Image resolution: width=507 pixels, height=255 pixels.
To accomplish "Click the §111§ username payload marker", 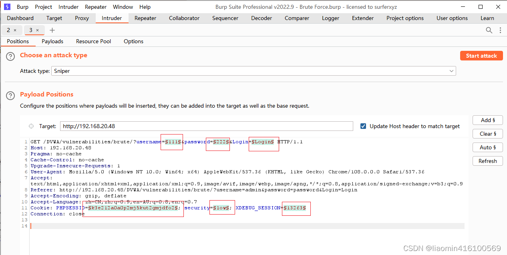I will pos(173,142).
